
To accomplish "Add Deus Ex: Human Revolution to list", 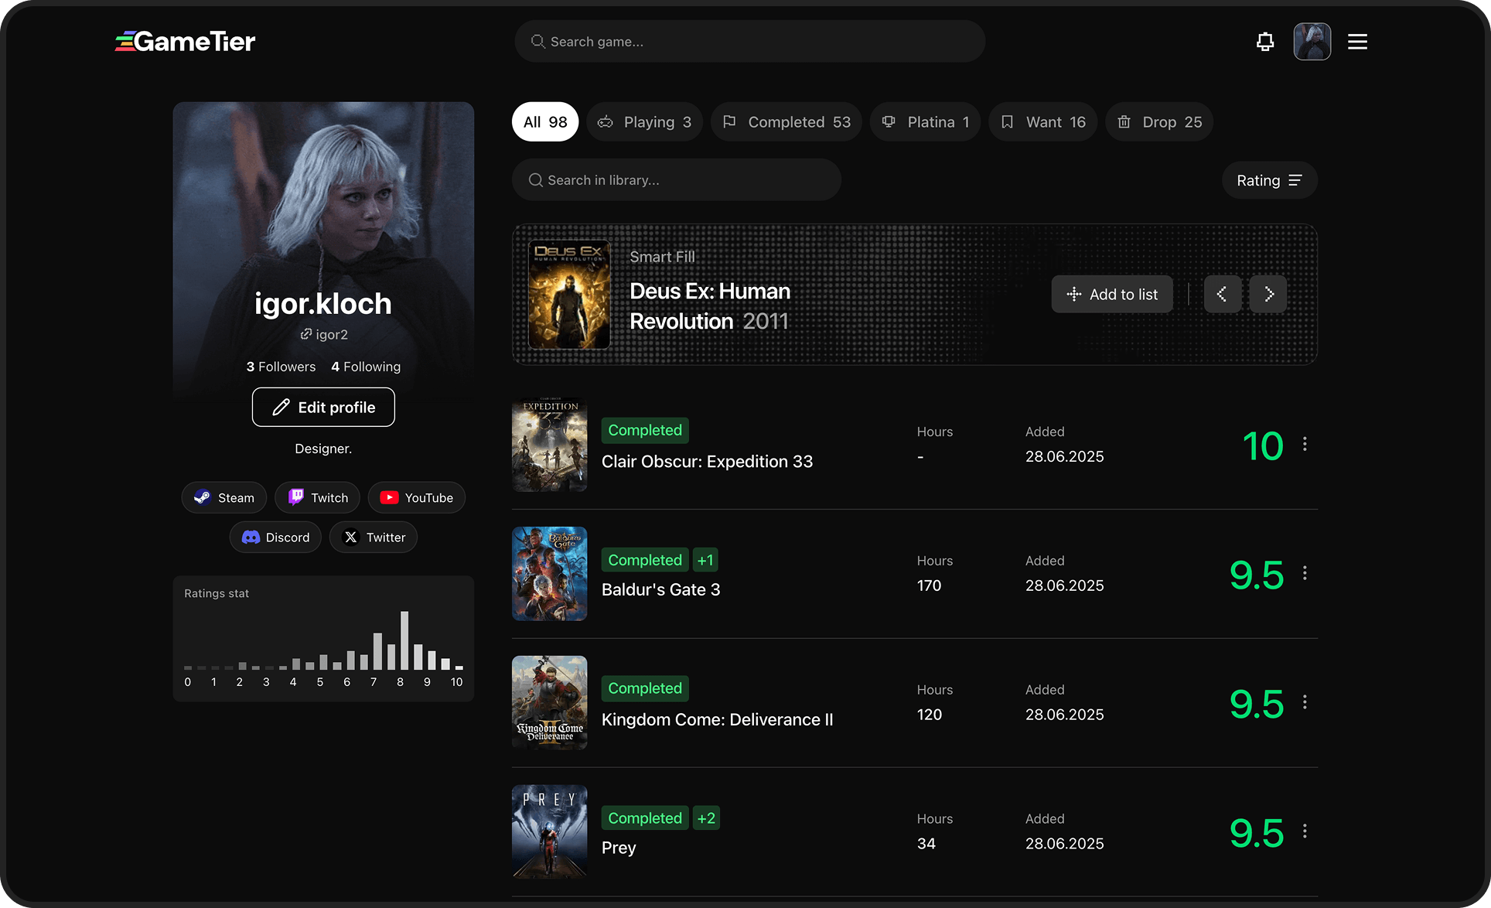I will (1111, 294).
